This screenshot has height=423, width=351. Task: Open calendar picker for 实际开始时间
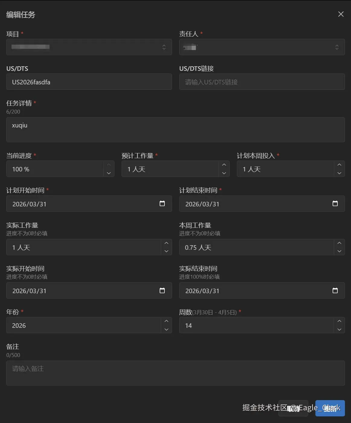point(162,290)
